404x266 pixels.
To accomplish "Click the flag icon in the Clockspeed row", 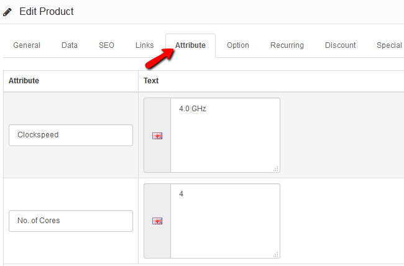I will pyautogui.click(x=157, y=135).
